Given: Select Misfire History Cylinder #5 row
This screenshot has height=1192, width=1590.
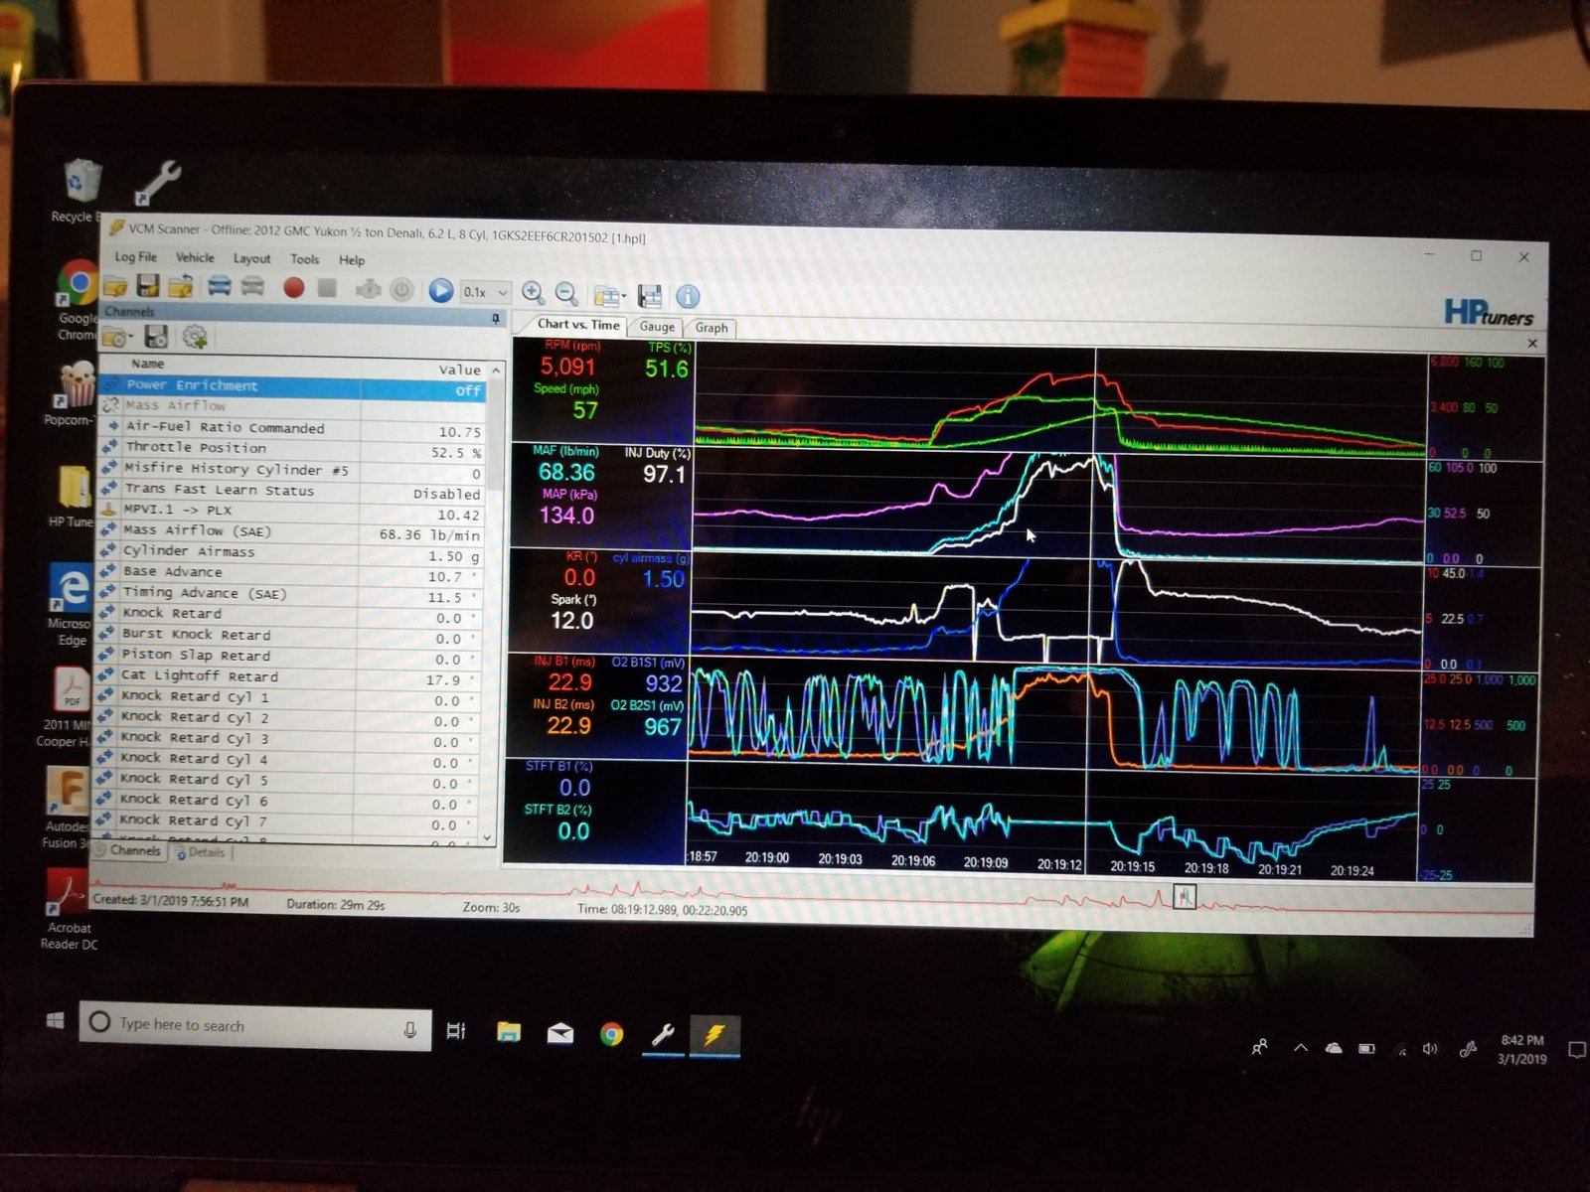Looking at the screenshot, I should (x=293, y=471).
